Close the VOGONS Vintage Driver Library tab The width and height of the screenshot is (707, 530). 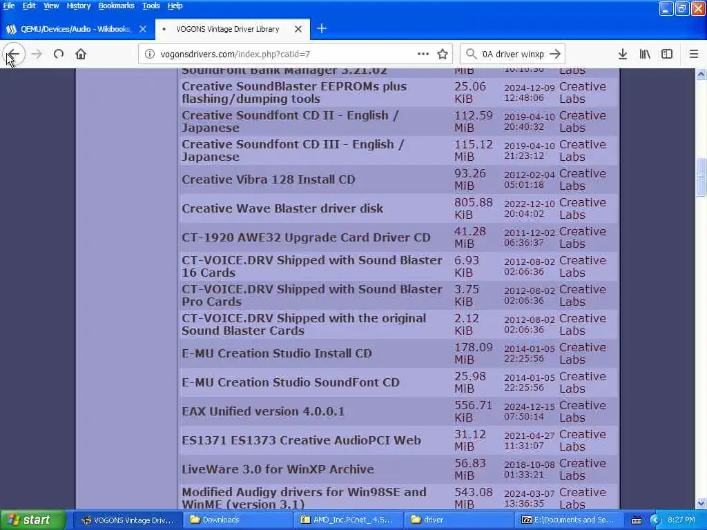(x=298, y=29)
